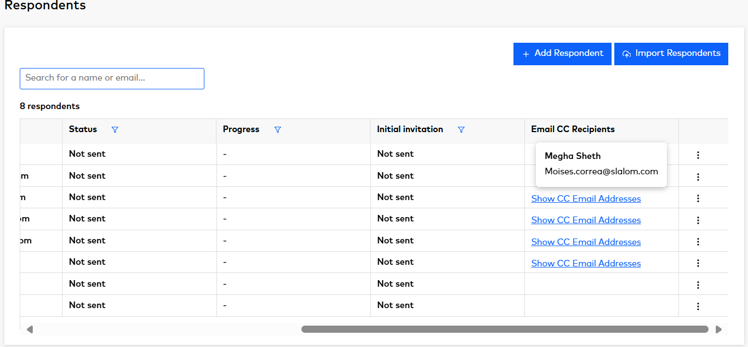Open the sixth row's more options menu
The height and width of the screenshot is (347, 748).
[x=698, y=263]
